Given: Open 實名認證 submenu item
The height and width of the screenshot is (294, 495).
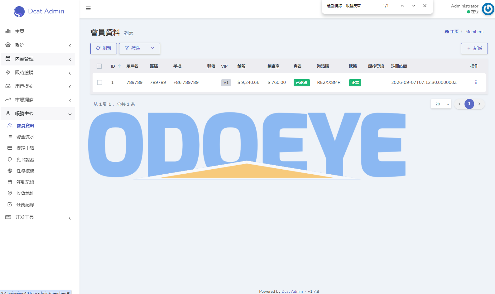Looking at the screenshot, I should pyautogui.click(x=38, y=160).
